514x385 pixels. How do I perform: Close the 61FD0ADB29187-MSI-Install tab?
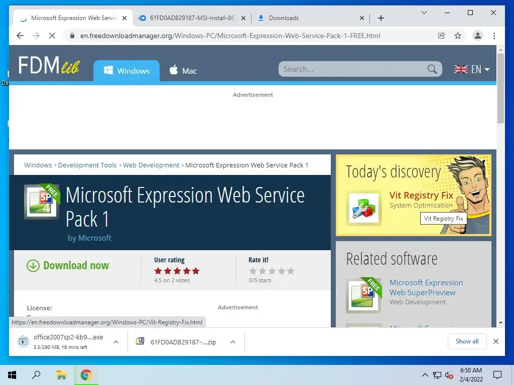pos(243,18)
